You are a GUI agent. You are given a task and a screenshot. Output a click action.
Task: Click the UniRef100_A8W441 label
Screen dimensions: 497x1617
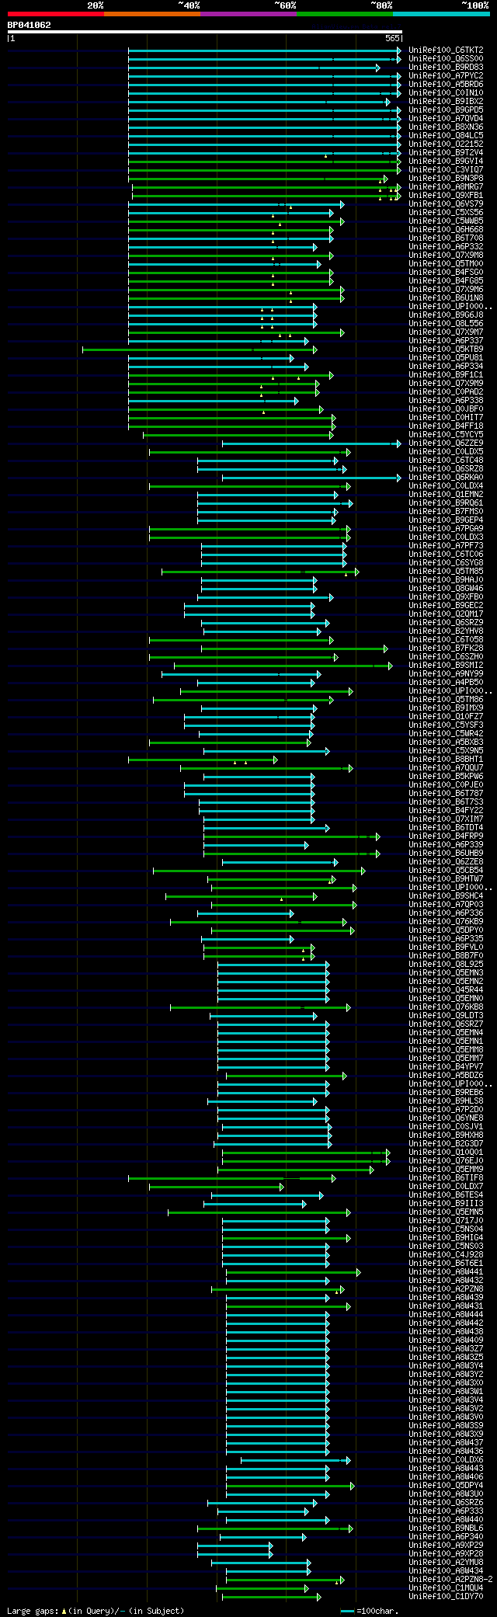coord(446,1271)
